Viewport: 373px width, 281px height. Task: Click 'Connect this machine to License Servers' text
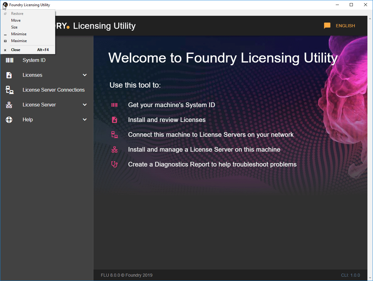point(211,135)
